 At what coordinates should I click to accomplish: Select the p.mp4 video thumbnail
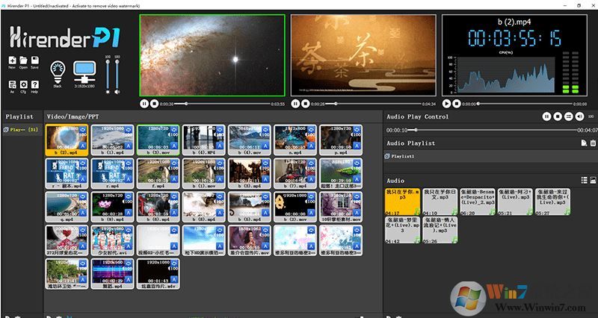coord(341,140)
